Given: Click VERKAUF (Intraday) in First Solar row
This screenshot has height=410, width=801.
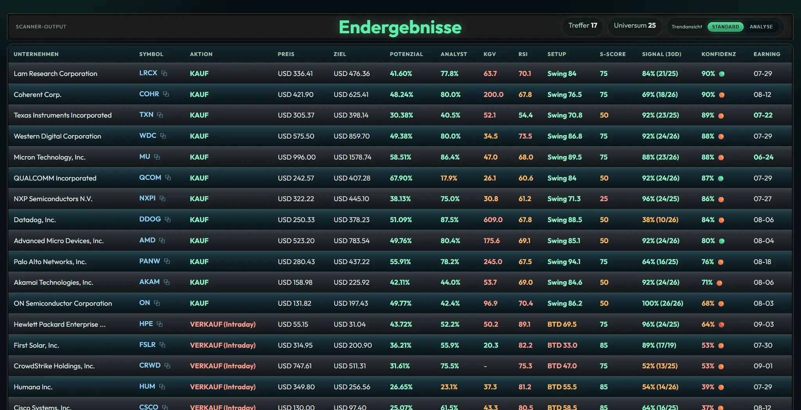Looking at the screenshot, I should pyautogui.click(x=223, y=345).
